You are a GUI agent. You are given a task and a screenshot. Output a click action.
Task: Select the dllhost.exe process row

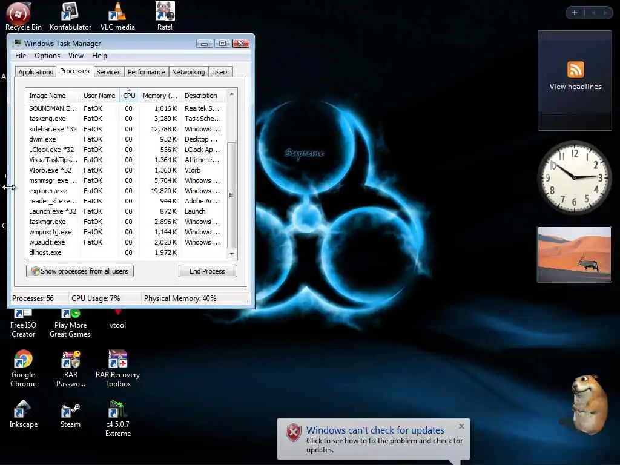click(126, 252)
